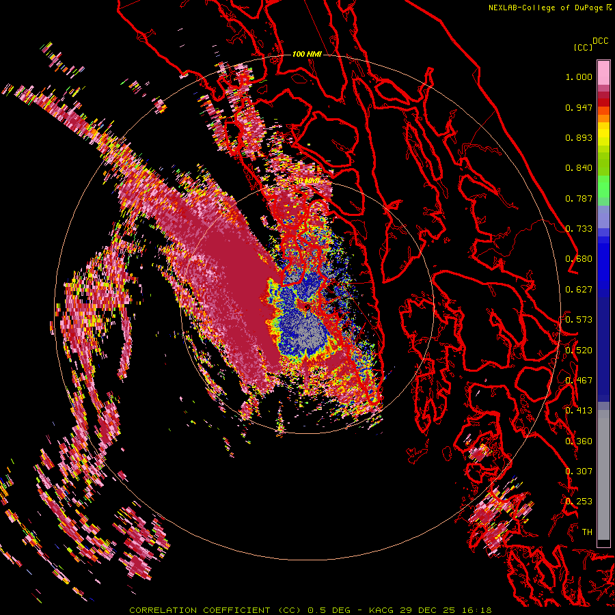Click the 29 DEC 25 date text
615x615 pixels.
pos(428,610)
